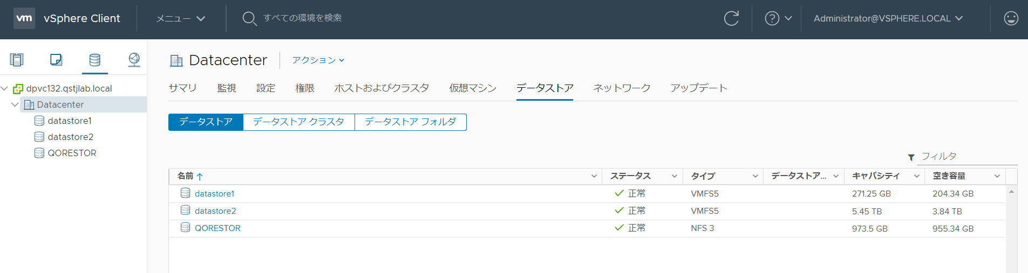Click the filter funnel icon
This screenshot has width=1028, height=273.
(x=911, y=157)
